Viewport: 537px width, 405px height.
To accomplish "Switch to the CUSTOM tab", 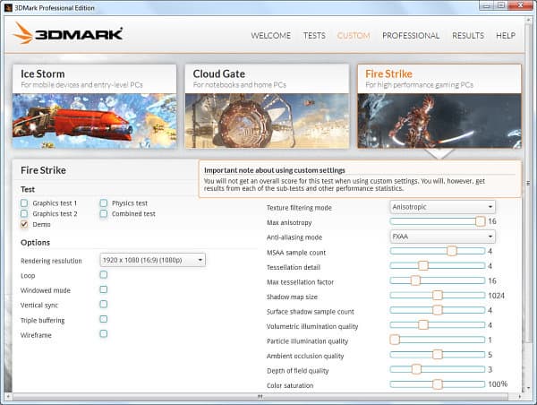I will coord(354,36).
